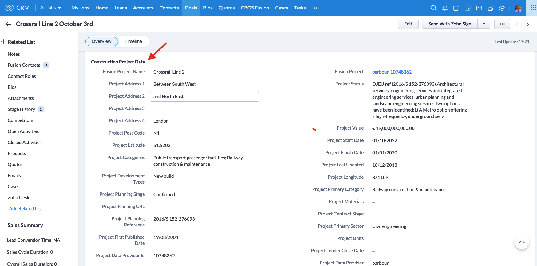The height and width of the screenshot is (266, 537).
Task: Click the Project Latitude value 51.5202
Action: 162,146
